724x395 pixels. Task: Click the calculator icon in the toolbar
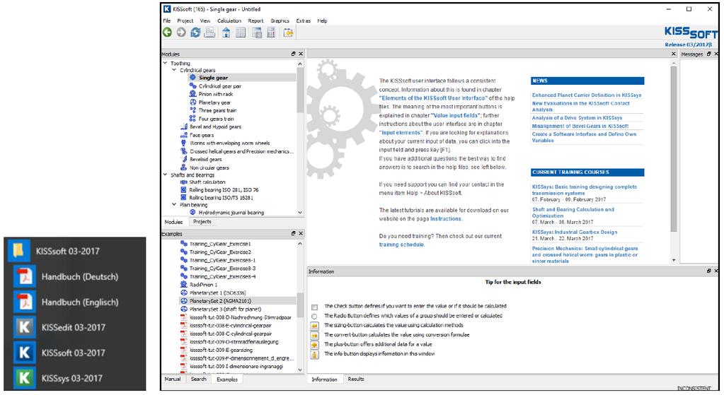pos(271,33)
